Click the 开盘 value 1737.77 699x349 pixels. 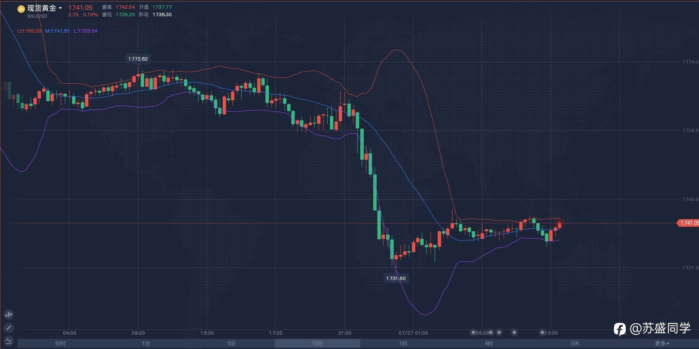162,7
